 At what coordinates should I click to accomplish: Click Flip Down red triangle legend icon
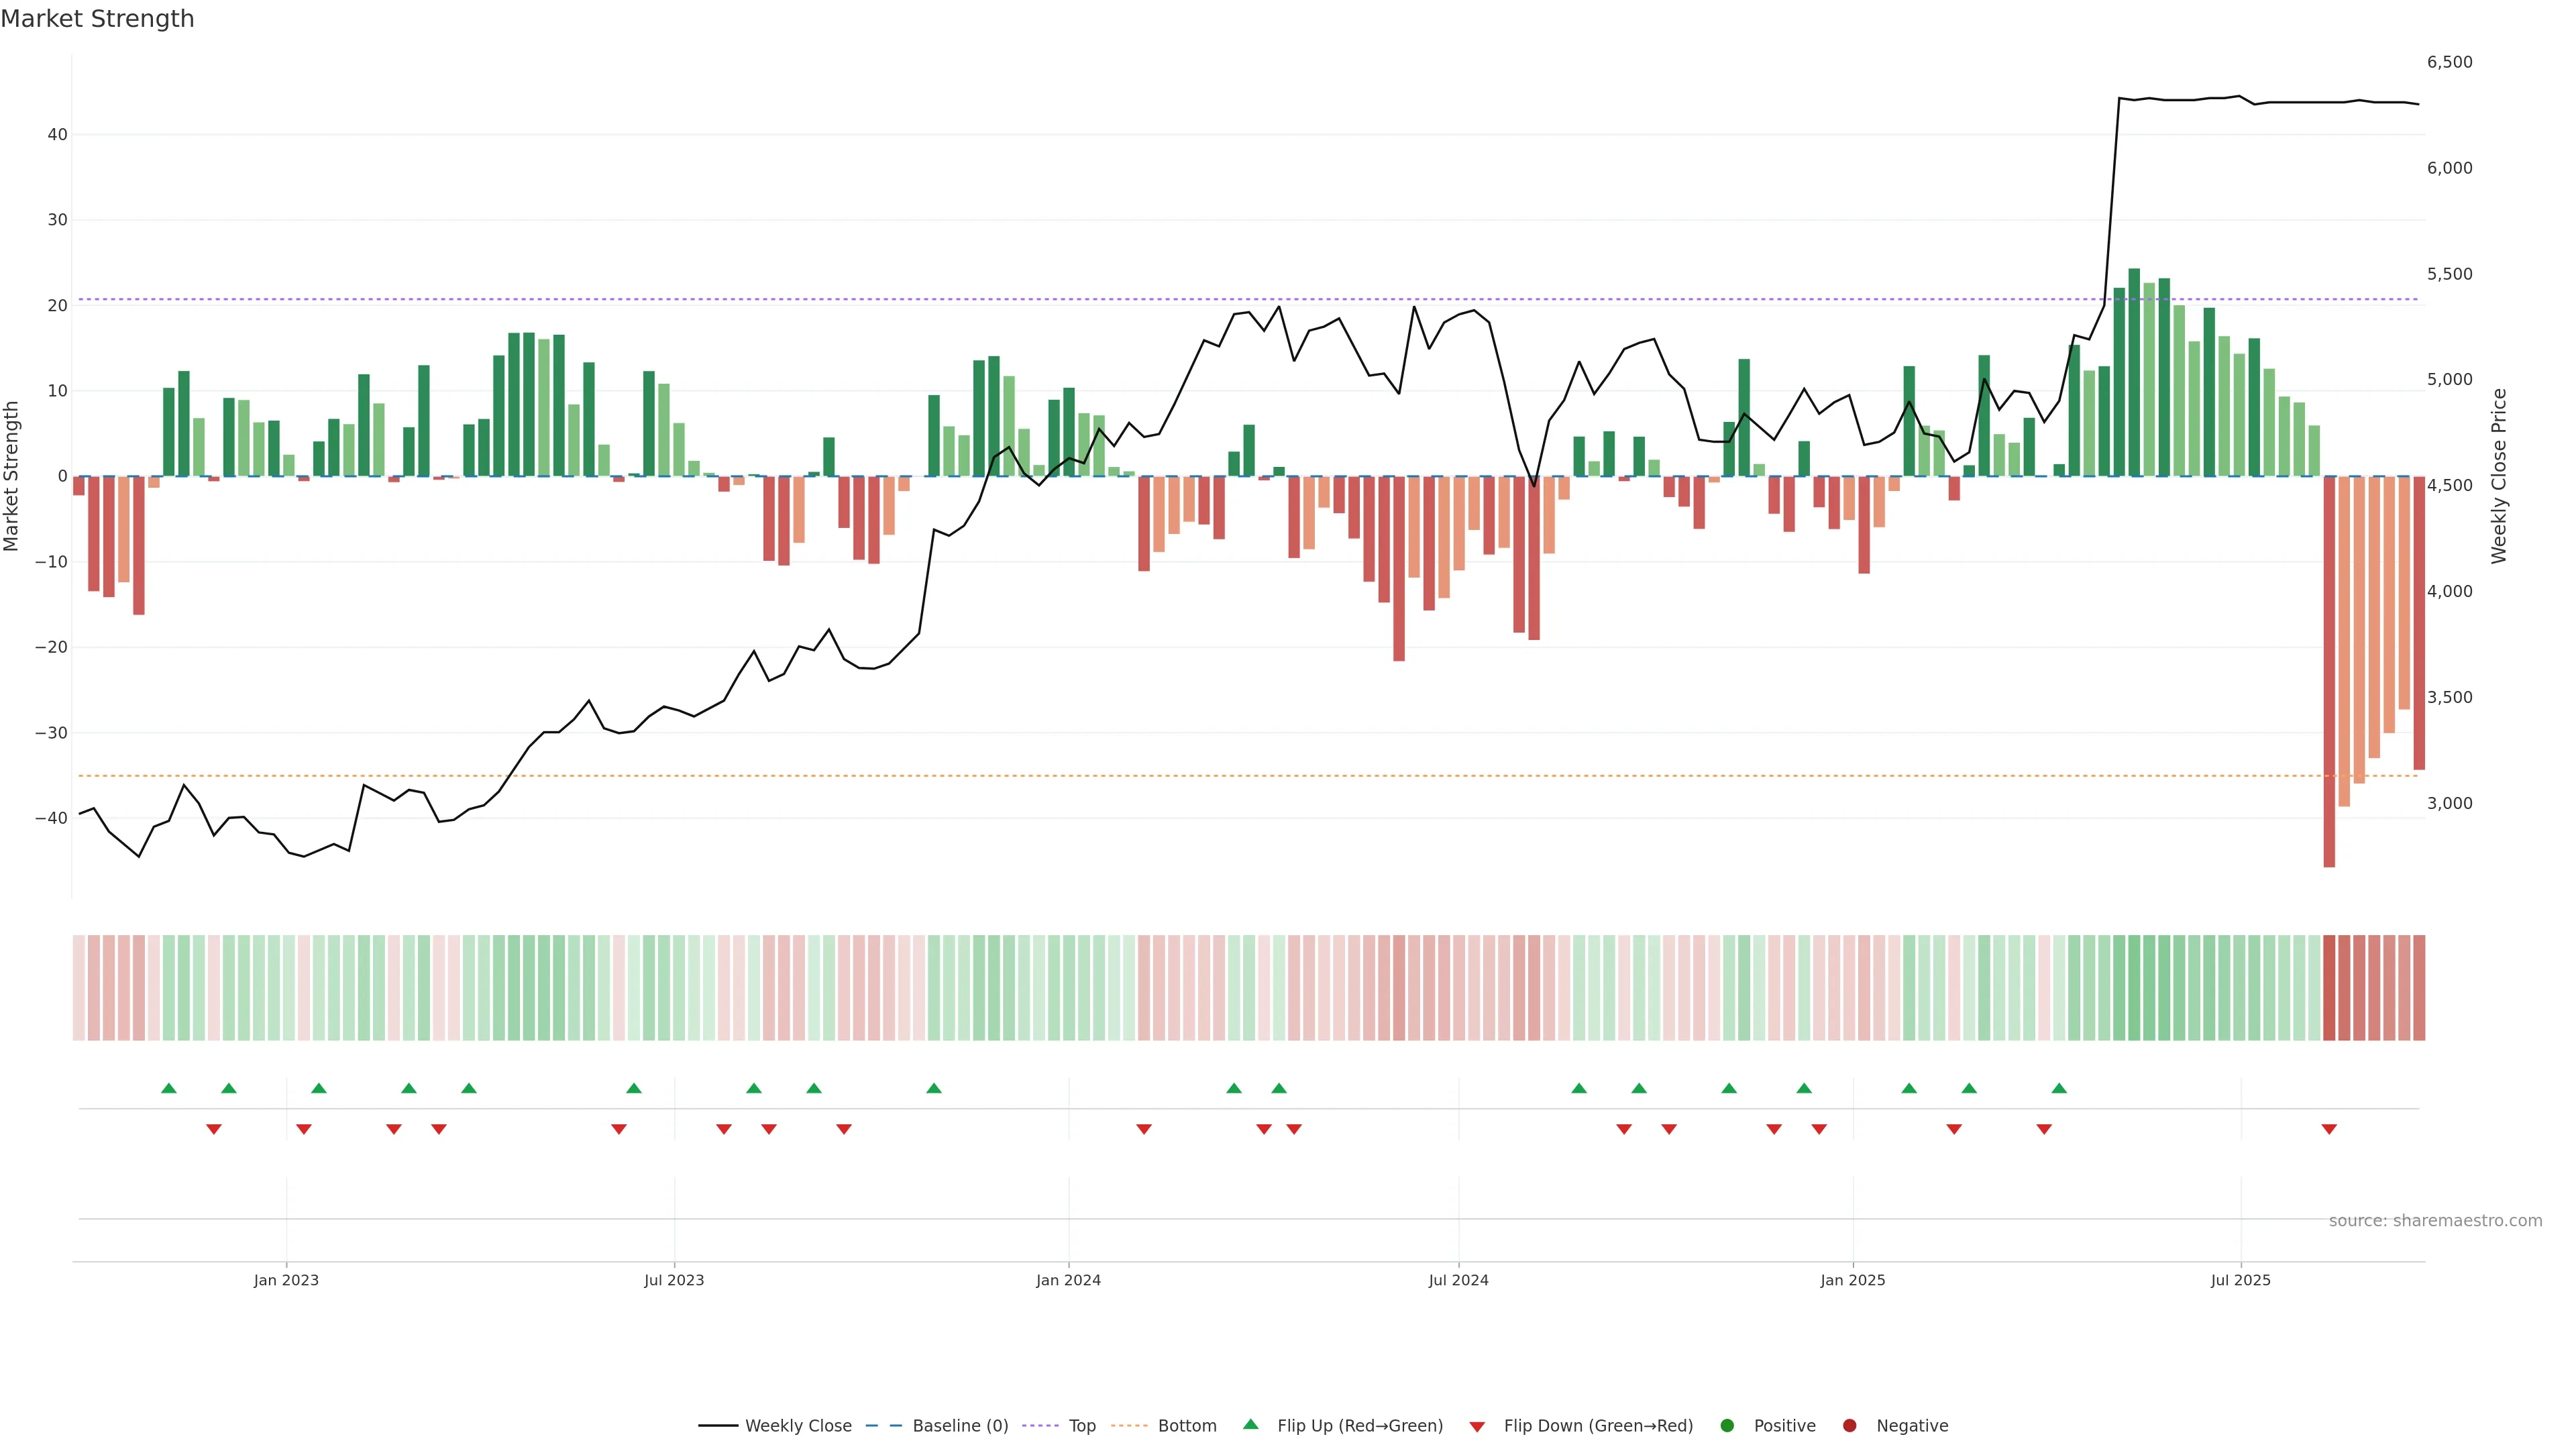coord(1477,1427)
